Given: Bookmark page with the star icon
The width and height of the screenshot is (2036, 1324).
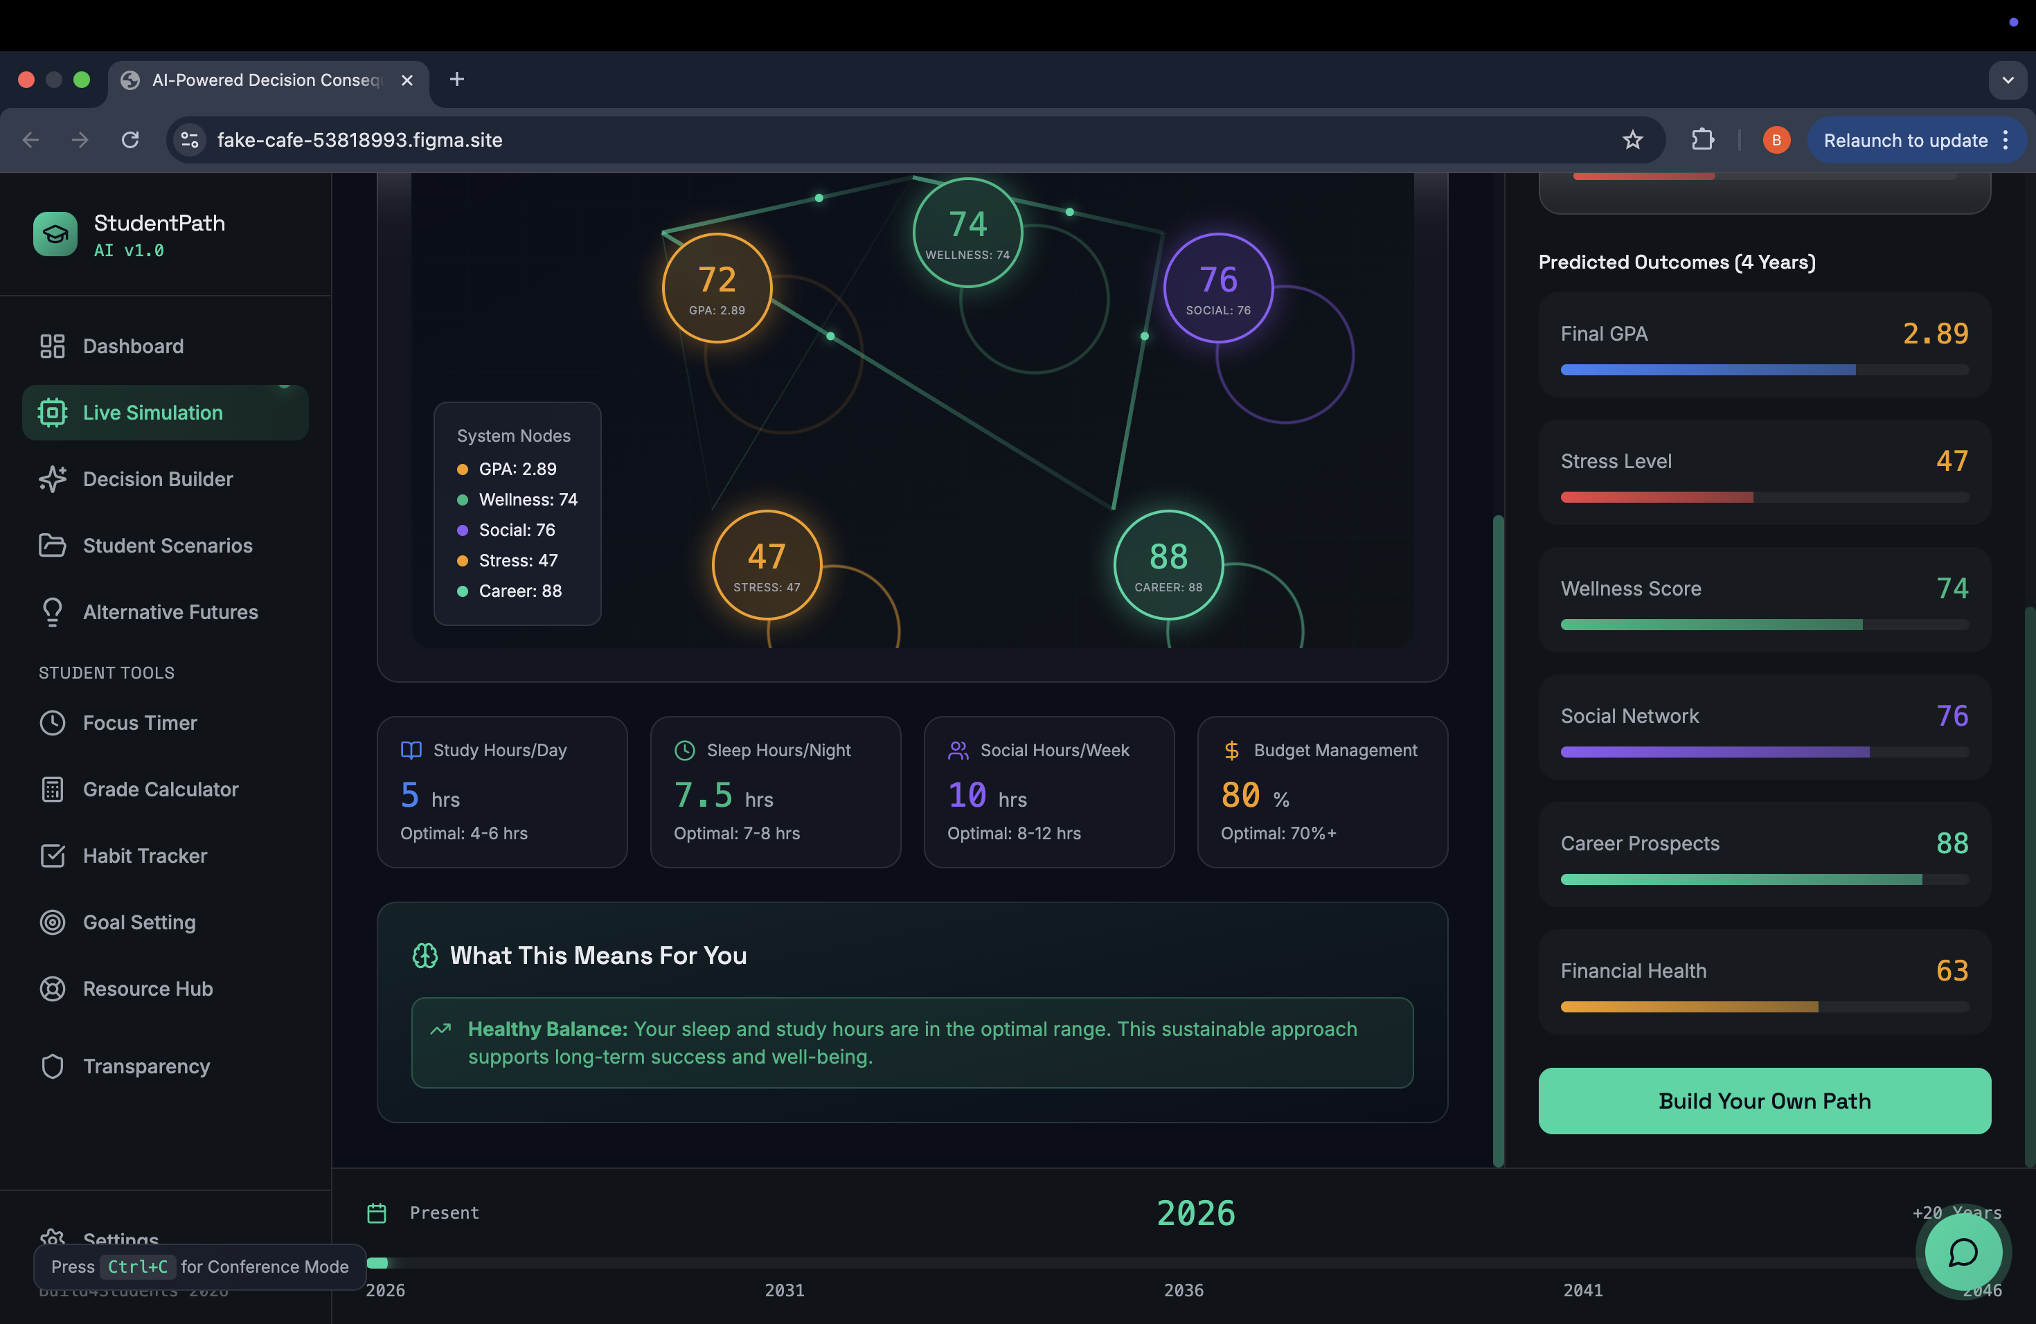Looking at the screenshot, I should 1632,141.
